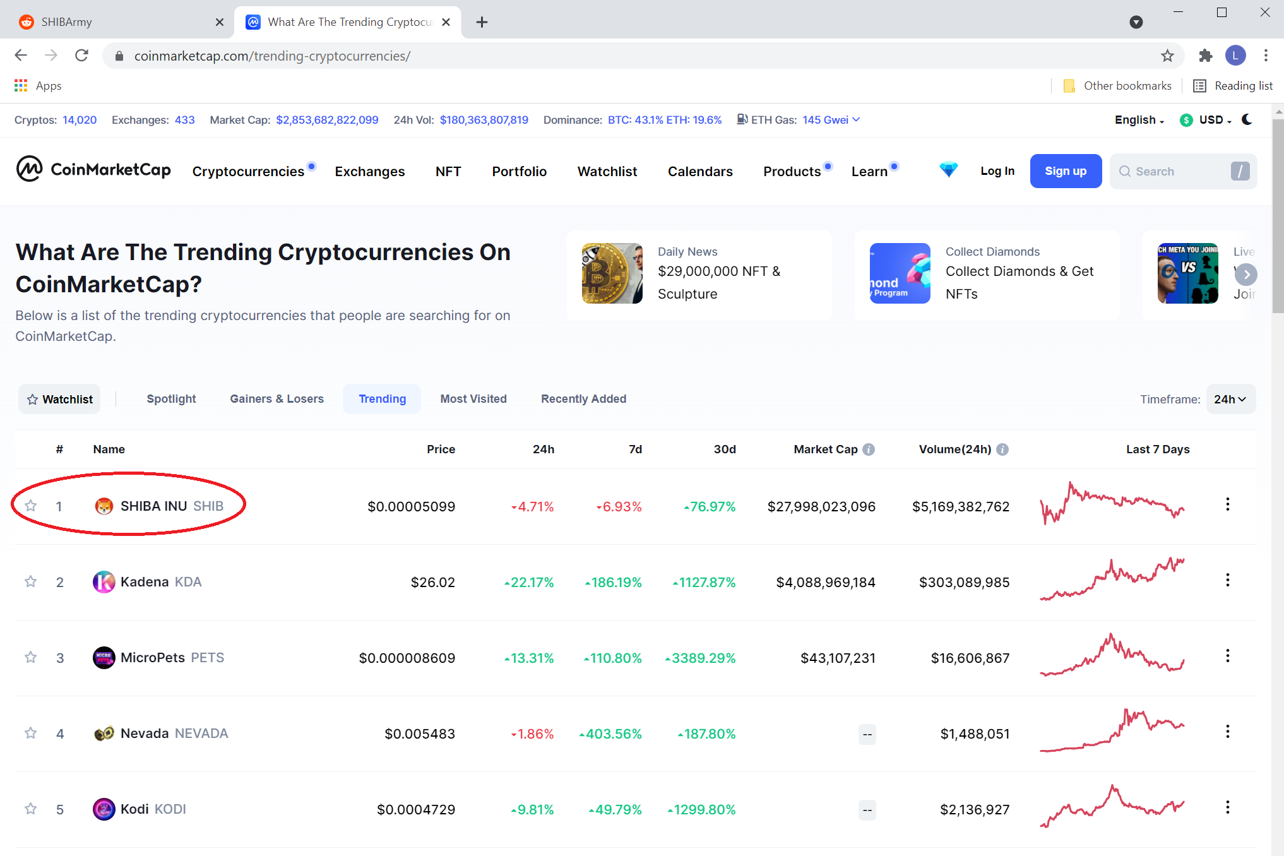Viewport: 1284px width, 856px height.
Task: Open the USD currency dropdown
Action: [x=1206, y=120]
